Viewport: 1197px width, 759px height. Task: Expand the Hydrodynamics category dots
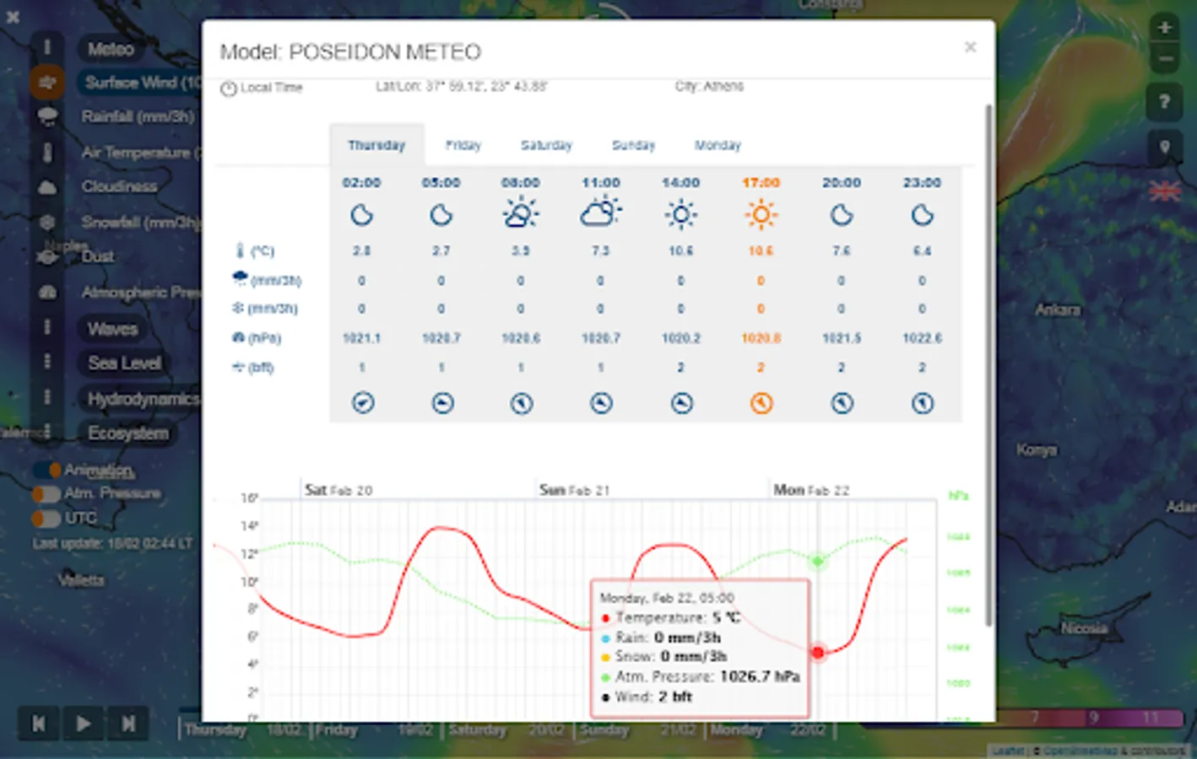coord(47,398)
